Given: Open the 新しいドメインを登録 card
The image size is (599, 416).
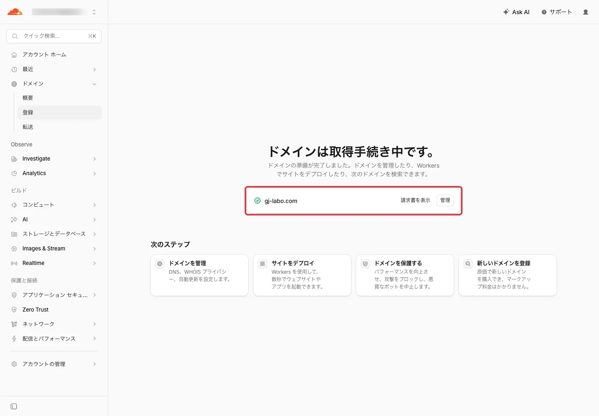Looking at the screenshot, I should (x=507, y=275).
